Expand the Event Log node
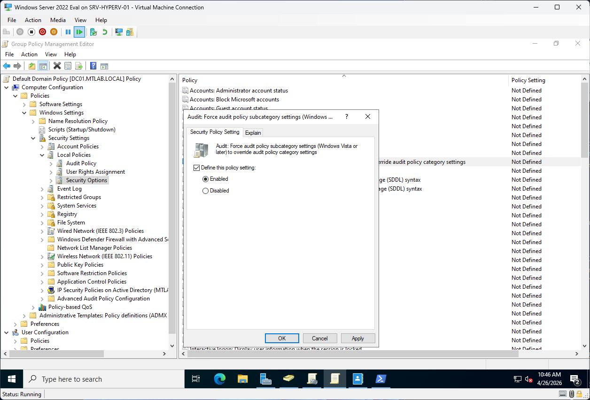This screenshot has height=400, width=590. 42,189
